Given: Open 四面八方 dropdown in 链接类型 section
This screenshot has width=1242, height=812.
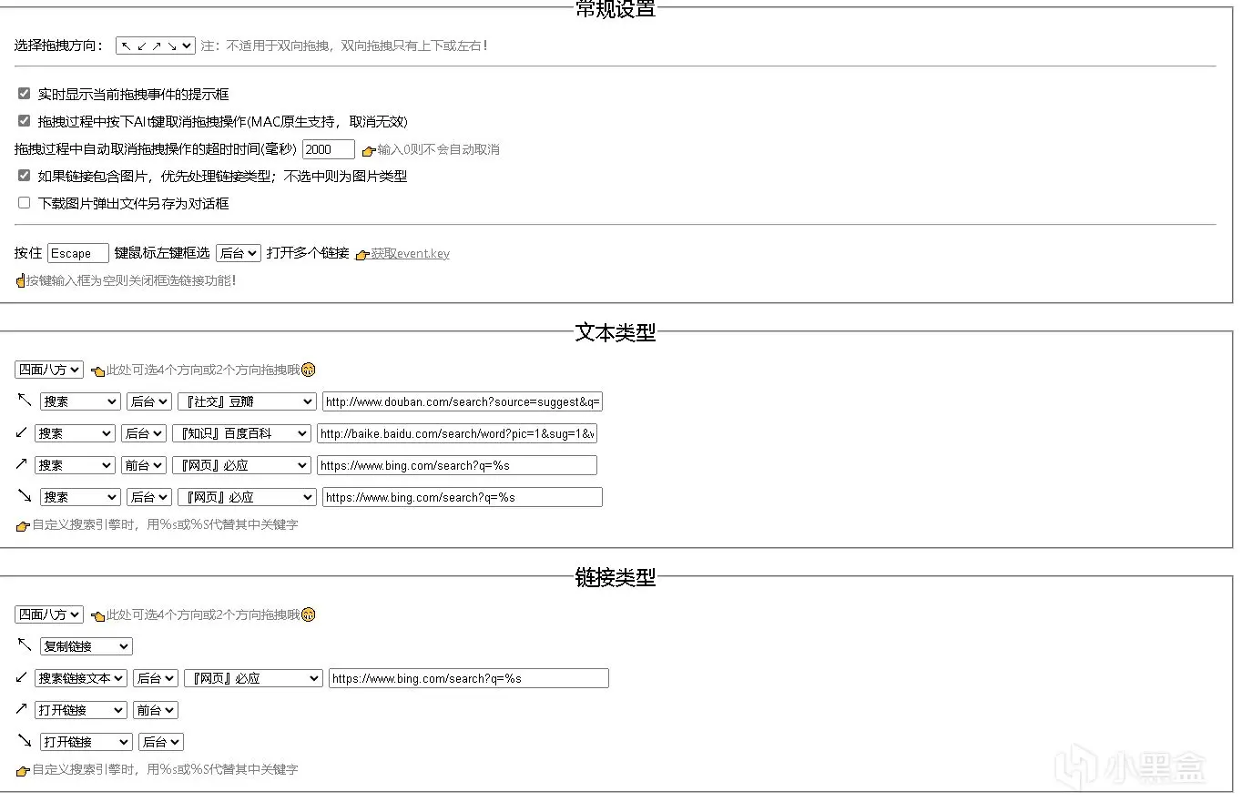Looking at the screenshot, I should tap(49, 614).
